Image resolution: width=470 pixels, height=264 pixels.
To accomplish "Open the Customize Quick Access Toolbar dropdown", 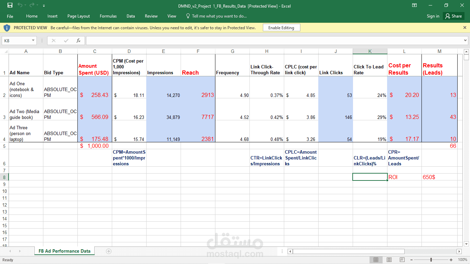I will pos(44,6).
